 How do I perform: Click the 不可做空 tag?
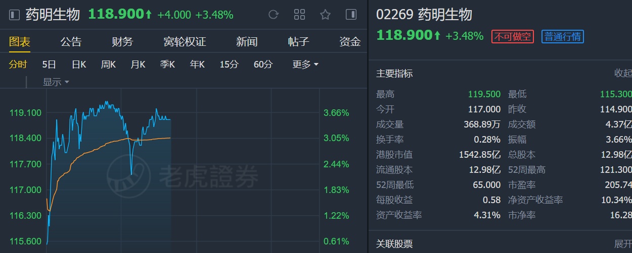point(513,37)
